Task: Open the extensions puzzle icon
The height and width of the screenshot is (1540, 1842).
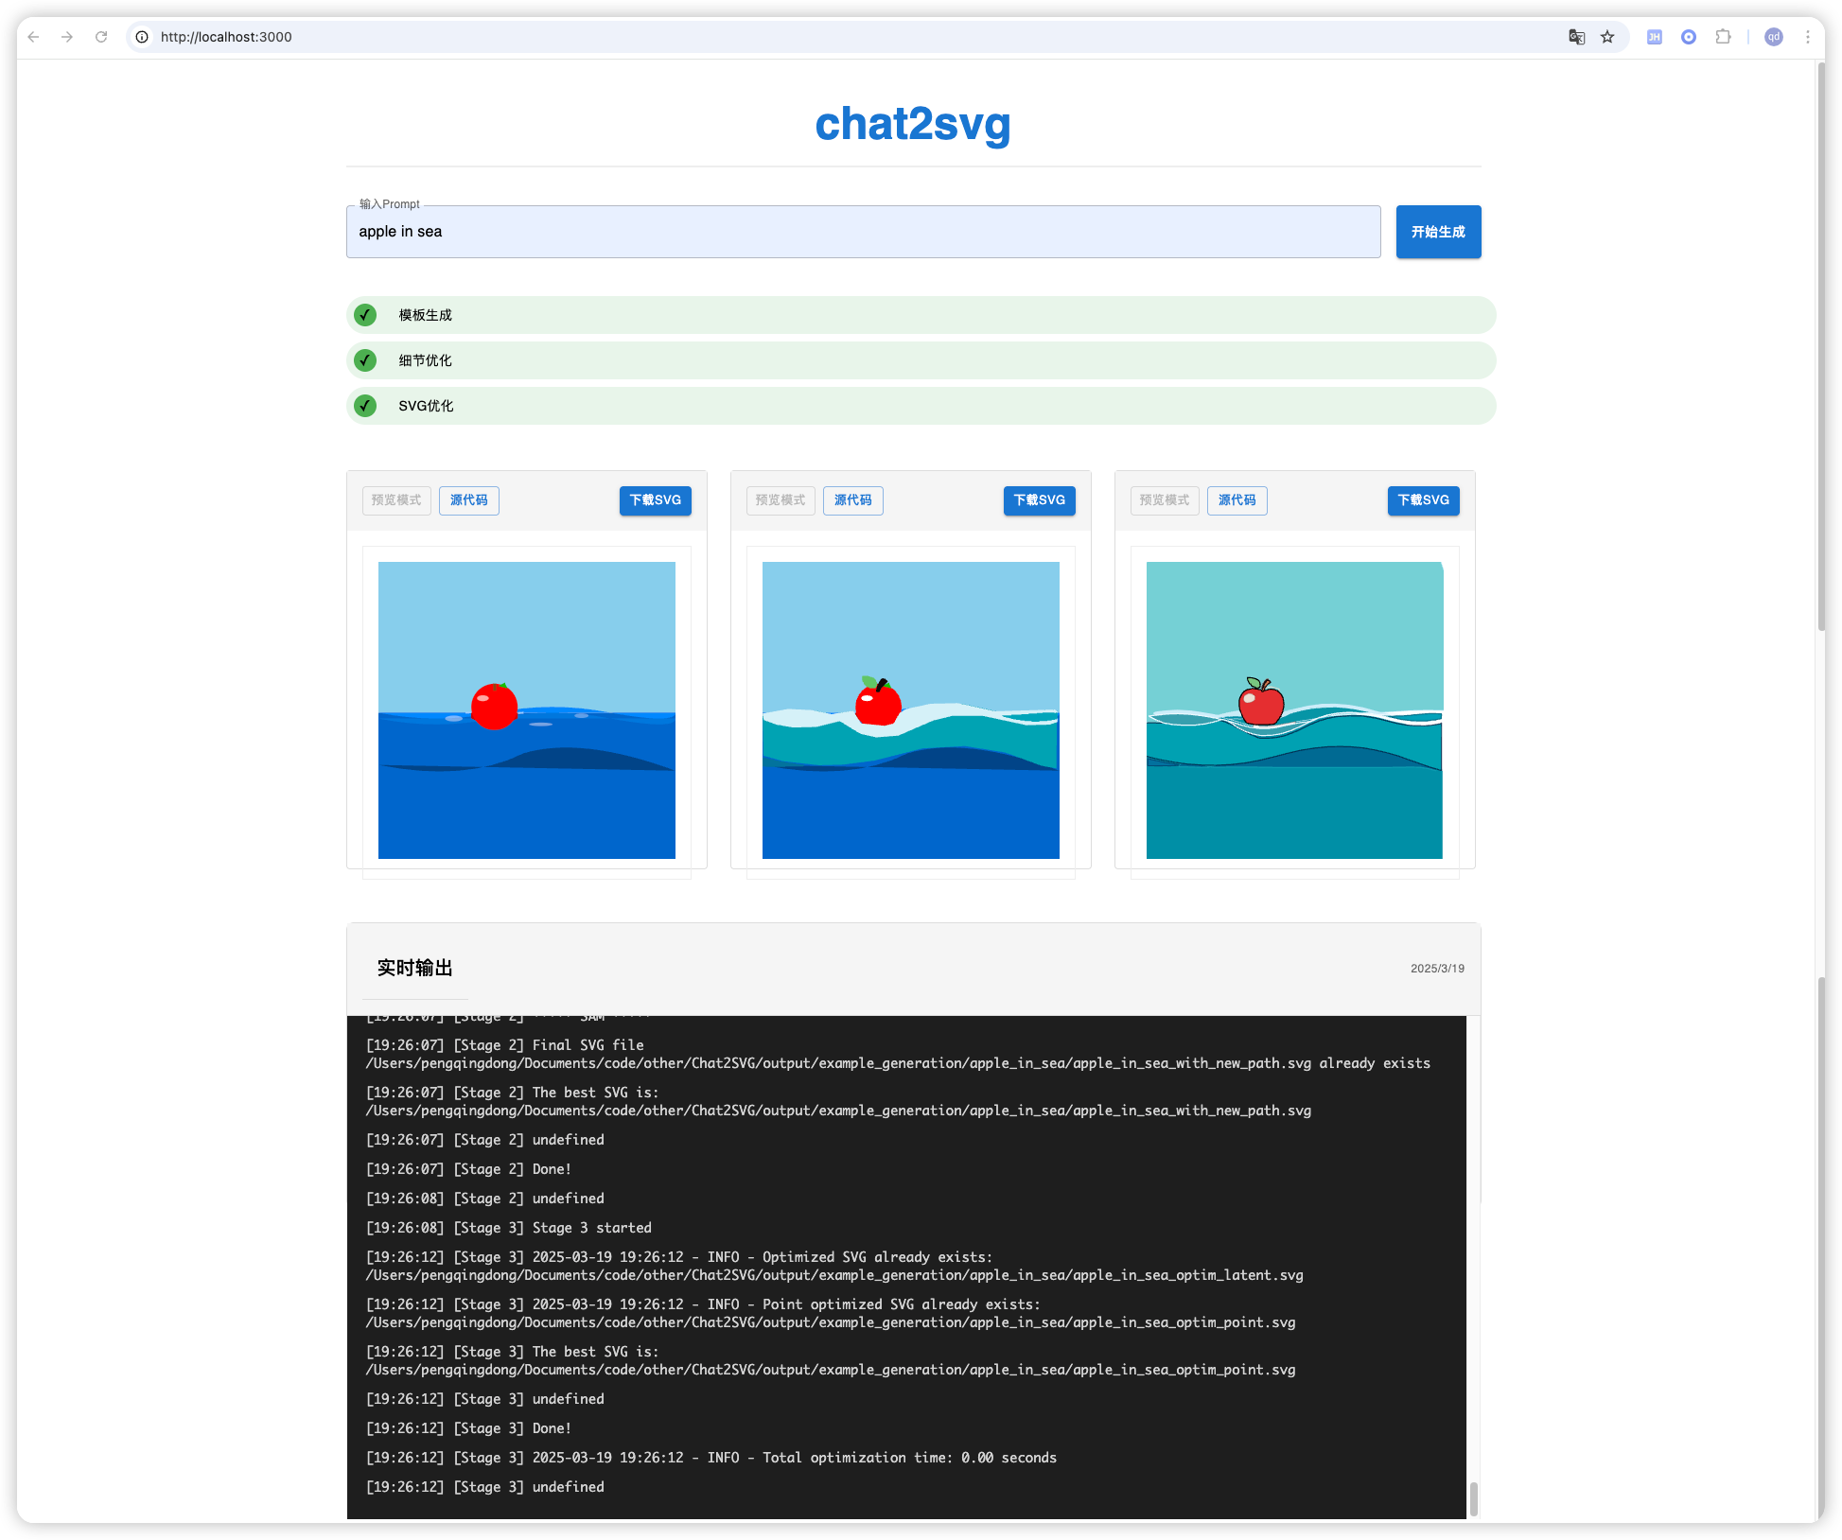Action: [x=1724, y=37]
